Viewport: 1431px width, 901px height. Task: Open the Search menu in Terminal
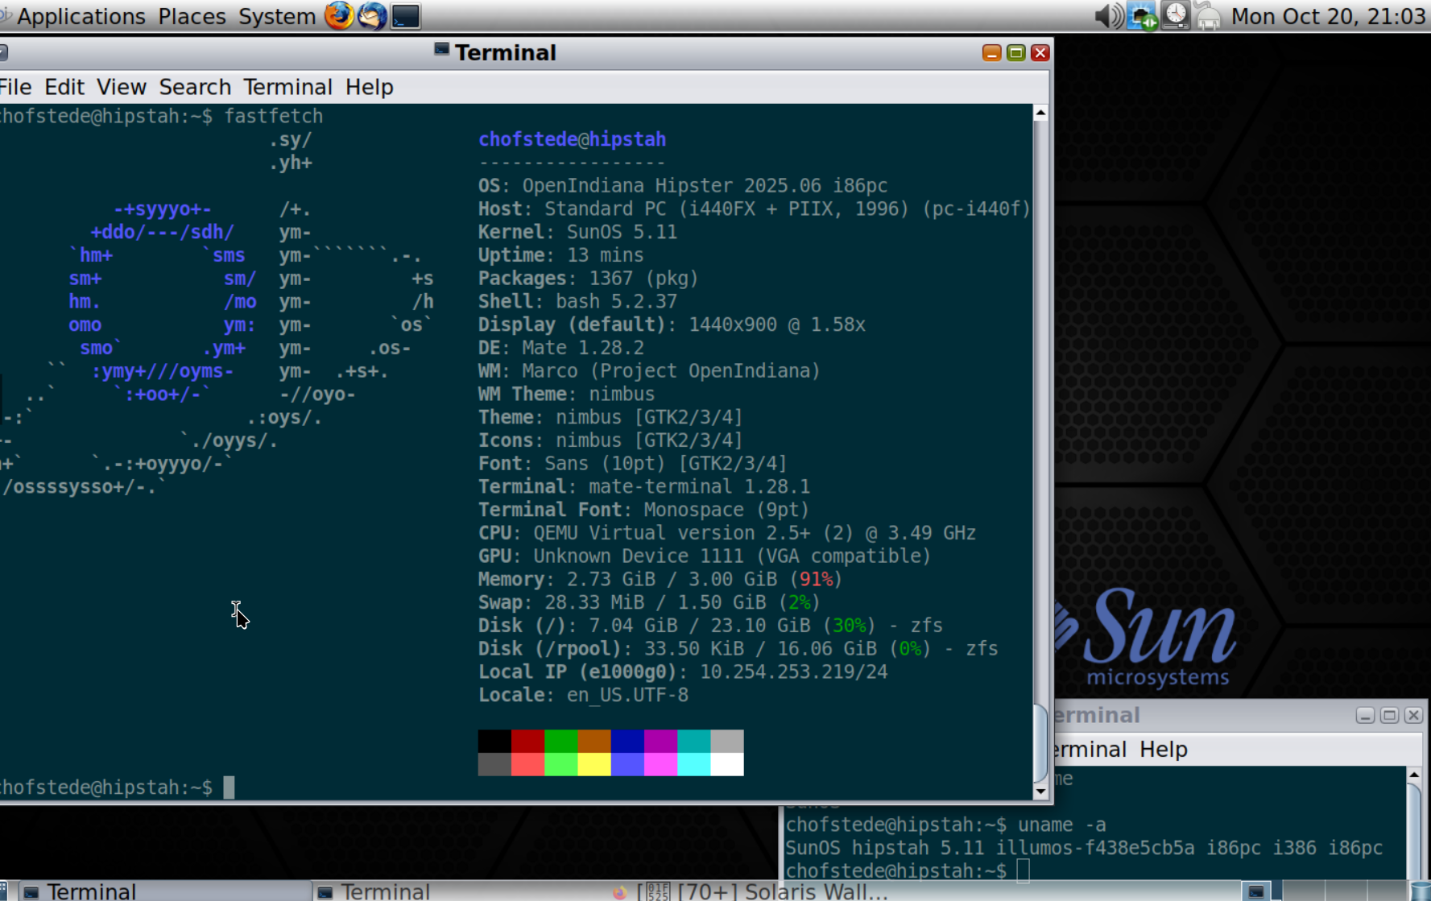(x=195, y=87)
